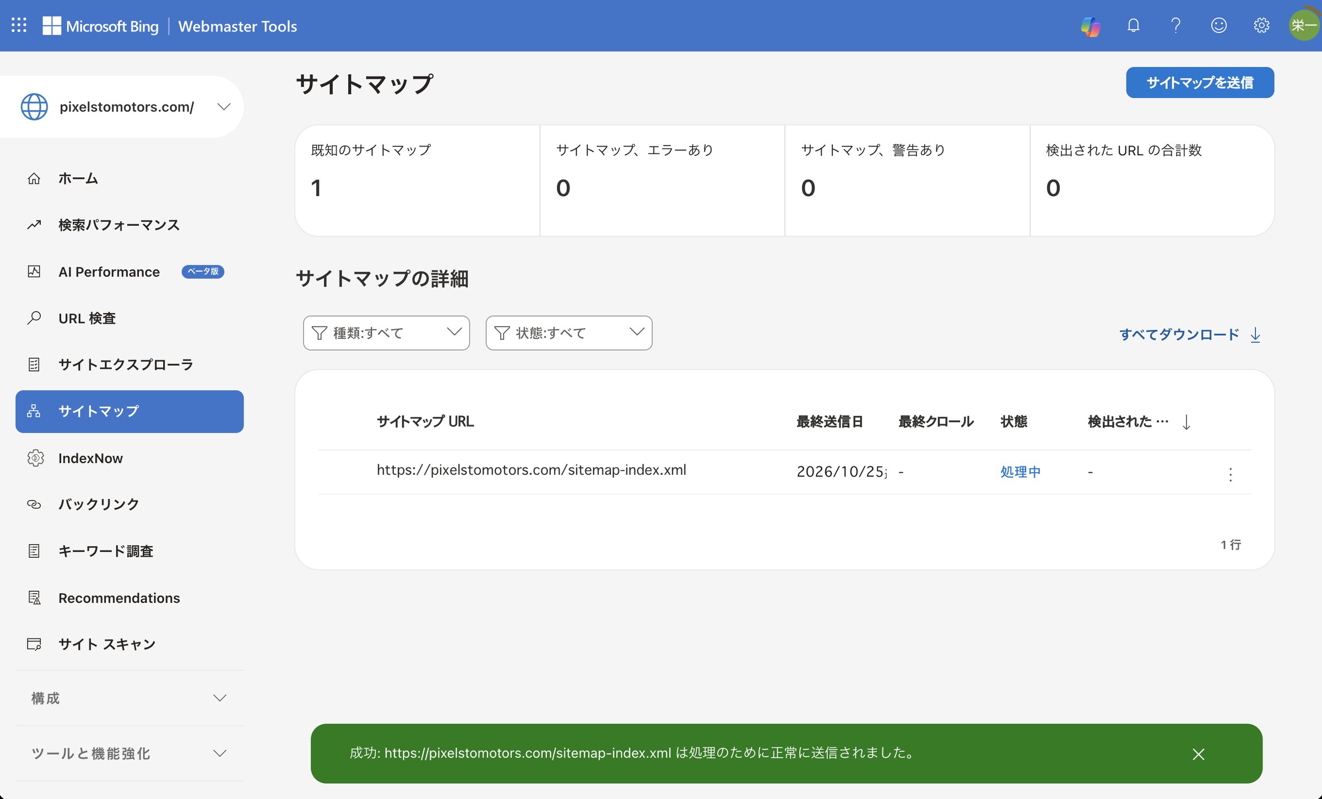Viewport: 1322px width, 799px height.
Task: Click the サイトマップを送信 button
Action: [x=1200, y=83]
